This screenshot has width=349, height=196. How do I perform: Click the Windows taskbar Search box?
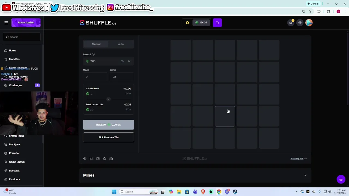point(139,192)
